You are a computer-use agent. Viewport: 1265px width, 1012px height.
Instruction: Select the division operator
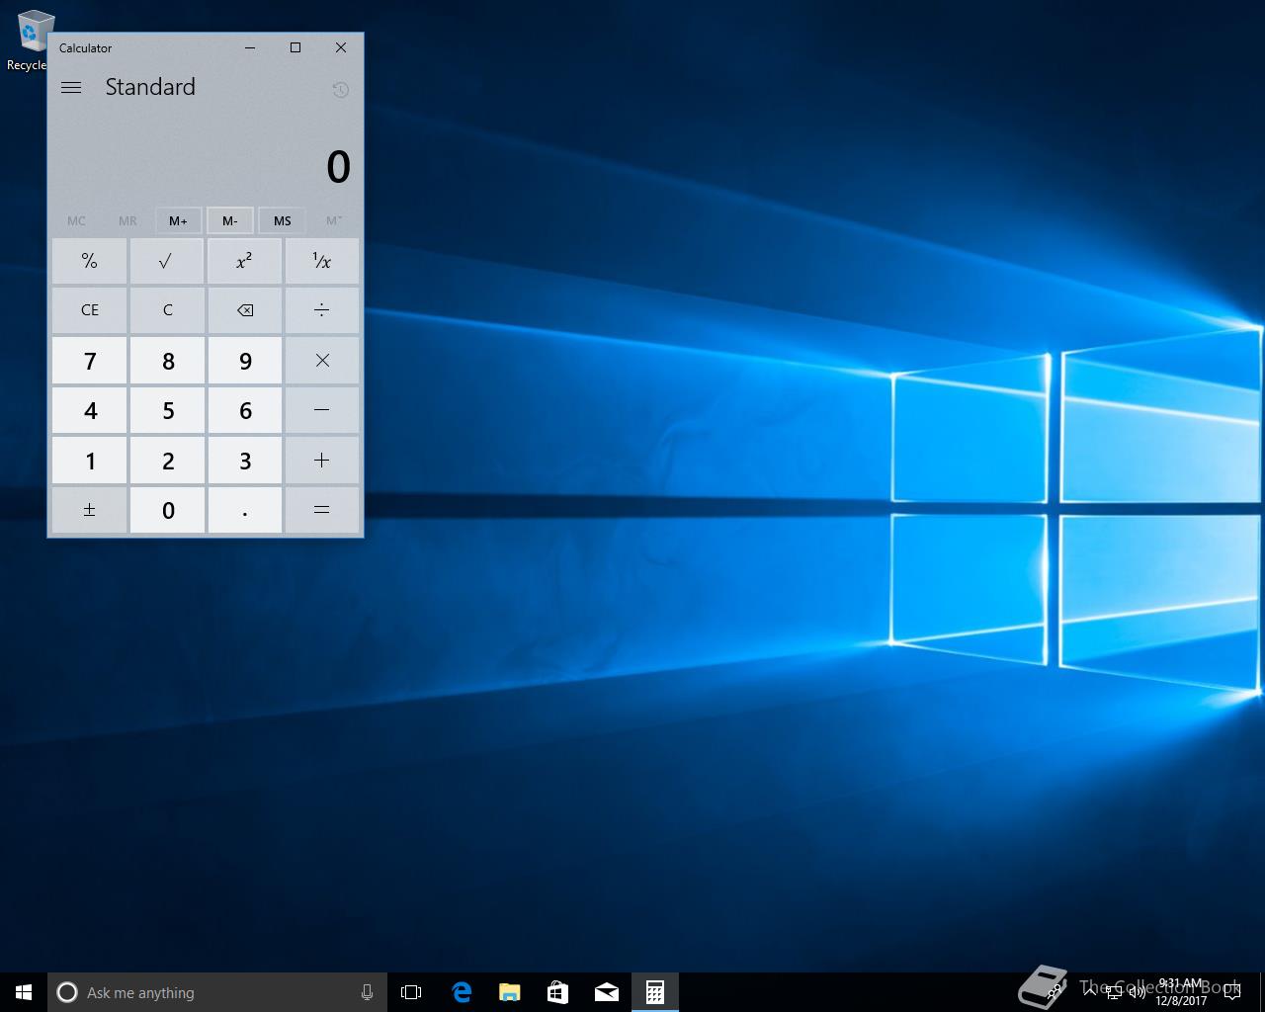321,309
